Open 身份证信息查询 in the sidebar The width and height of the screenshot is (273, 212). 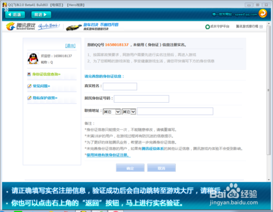click(46, 74)
